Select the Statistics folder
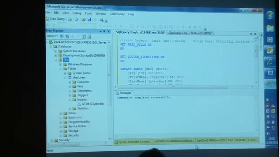This screenshot has width=279, height=157. 83,108
